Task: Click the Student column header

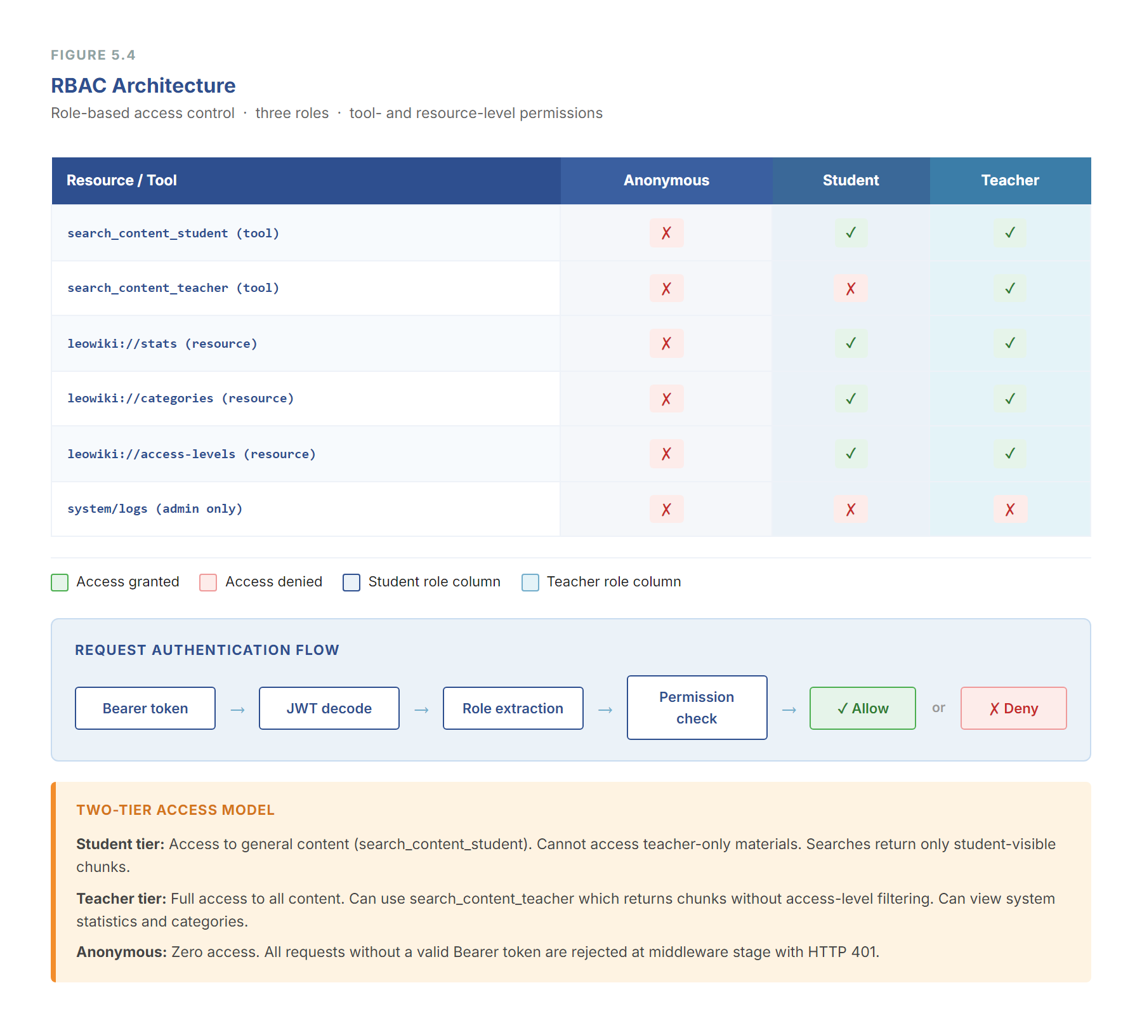Action: (851, 181)
